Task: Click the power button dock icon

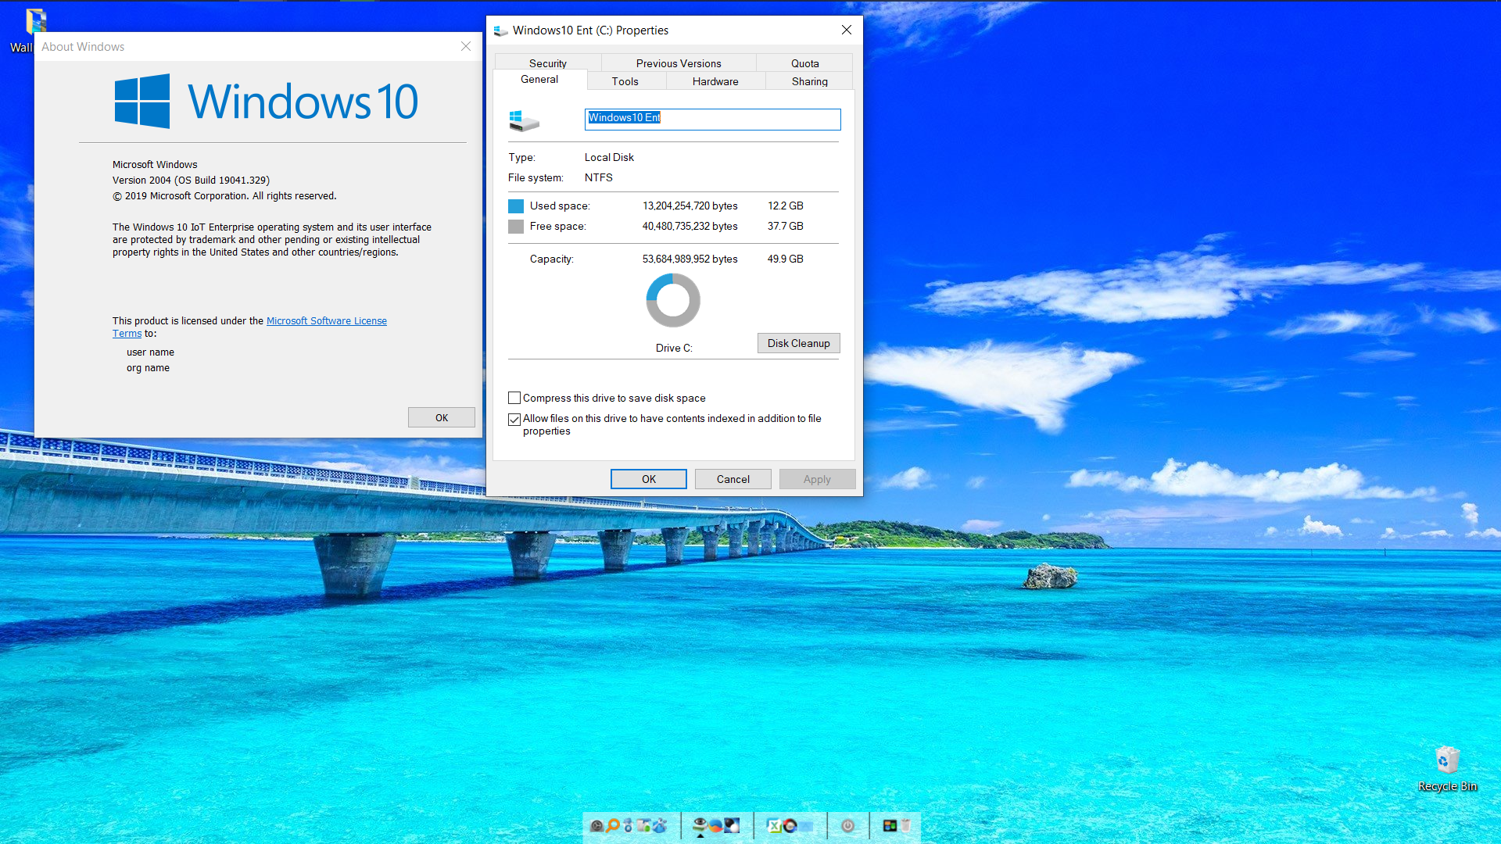Action: 847,825
